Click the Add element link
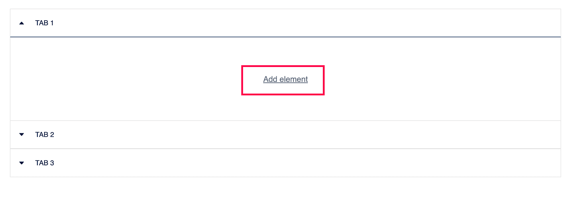 point(285,79)
